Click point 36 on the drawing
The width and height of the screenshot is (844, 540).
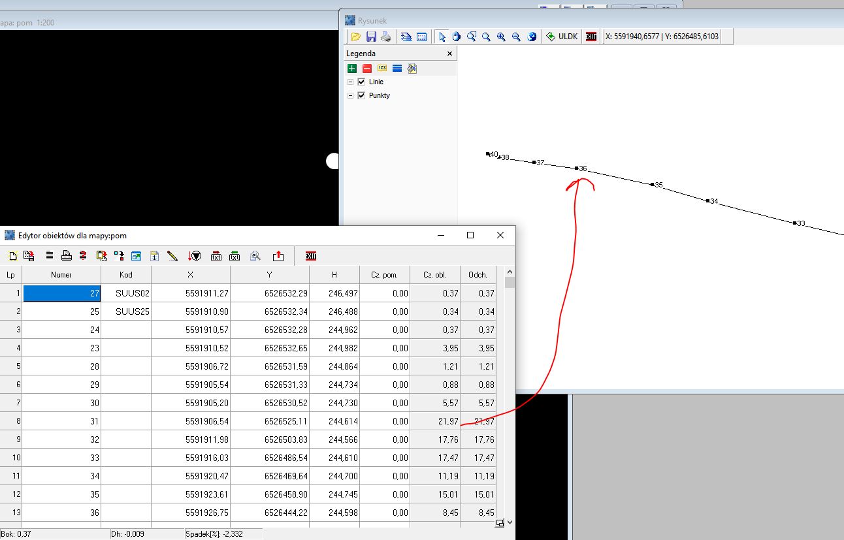(x=577, y=168)
